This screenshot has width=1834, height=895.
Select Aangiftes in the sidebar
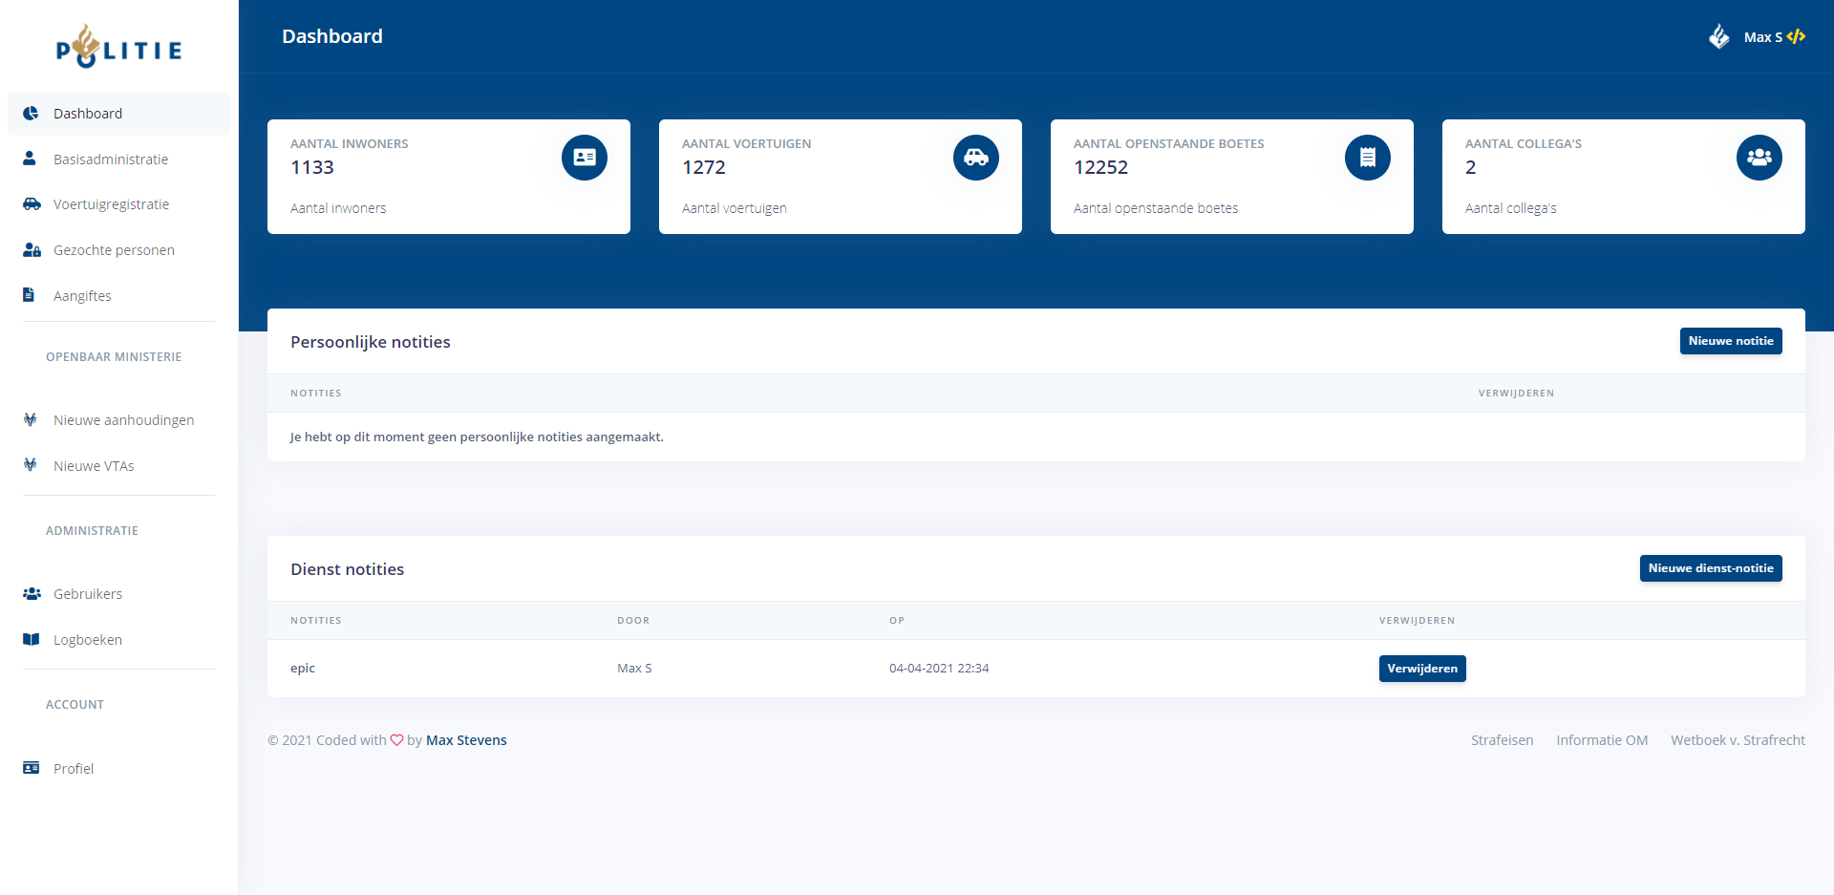(x=82, y=296)
